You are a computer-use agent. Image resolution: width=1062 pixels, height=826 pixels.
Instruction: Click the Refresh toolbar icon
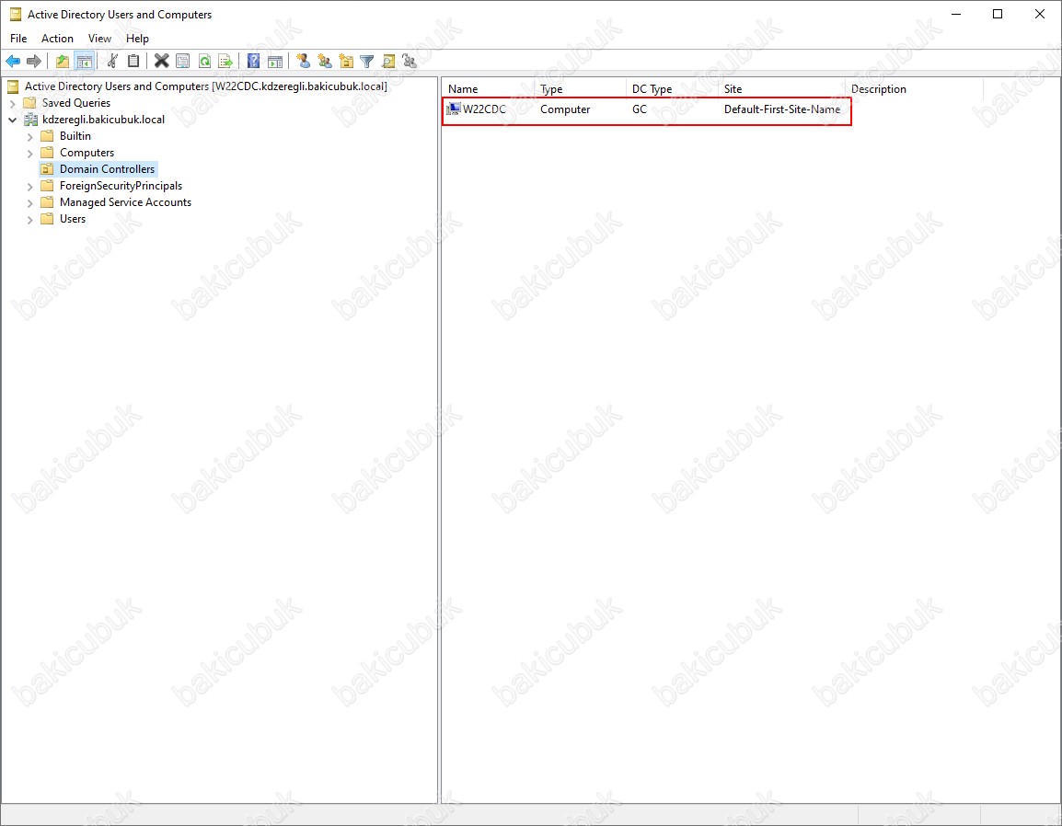204,62
